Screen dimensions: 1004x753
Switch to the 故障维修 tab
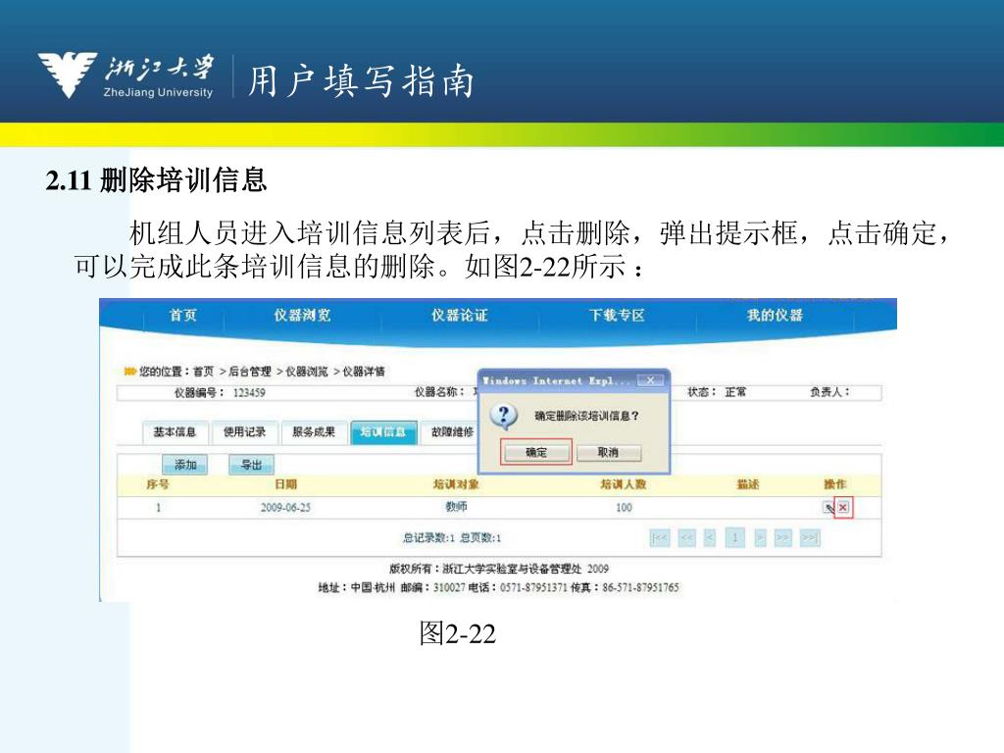coord(452,432)
